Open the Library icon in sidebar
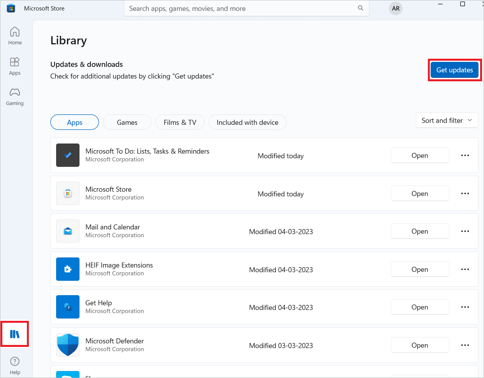This screenshot has height=378, width=484. click(15, 334)
